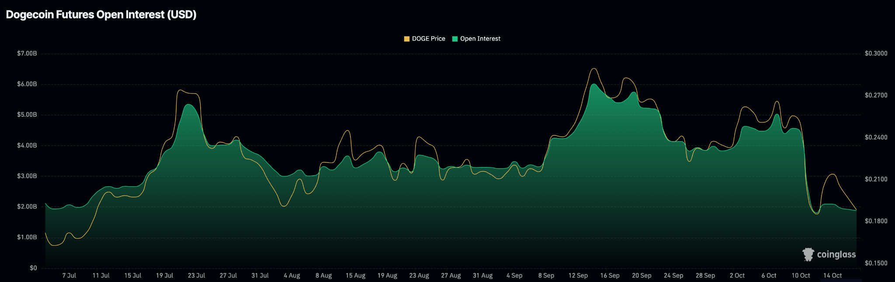Hide the Open Interest series via legend text
This screenshot has height=282, width=895.
(480, 39)
